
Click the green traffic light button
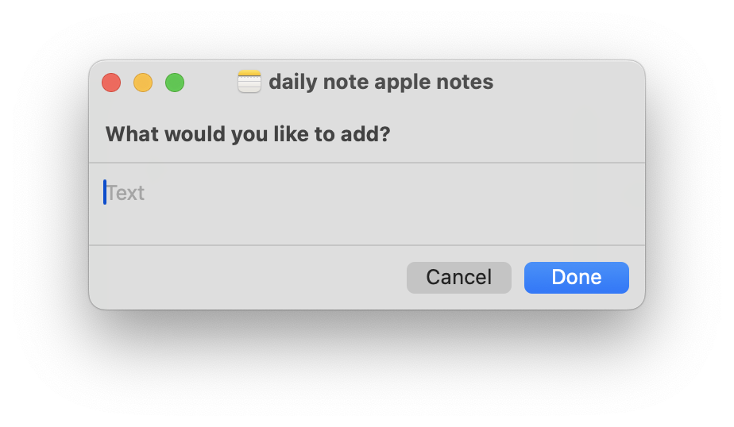coord(175,83)
